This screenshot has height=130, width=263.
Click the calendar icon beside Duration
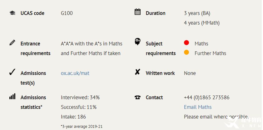(137, 12)
